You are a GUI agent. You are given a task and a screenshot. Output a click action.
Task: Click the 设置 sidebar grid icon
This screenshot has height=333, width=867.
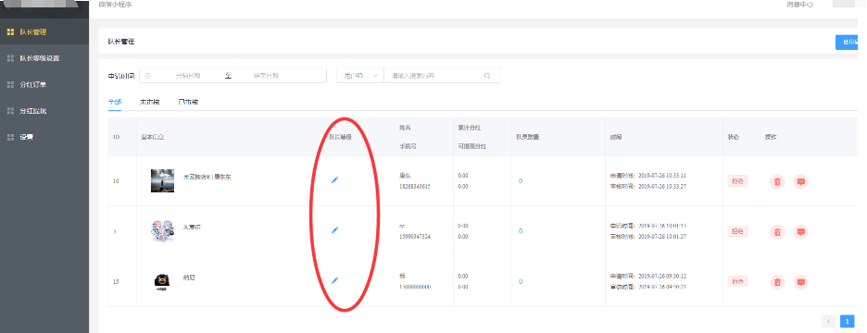point(10,137)
